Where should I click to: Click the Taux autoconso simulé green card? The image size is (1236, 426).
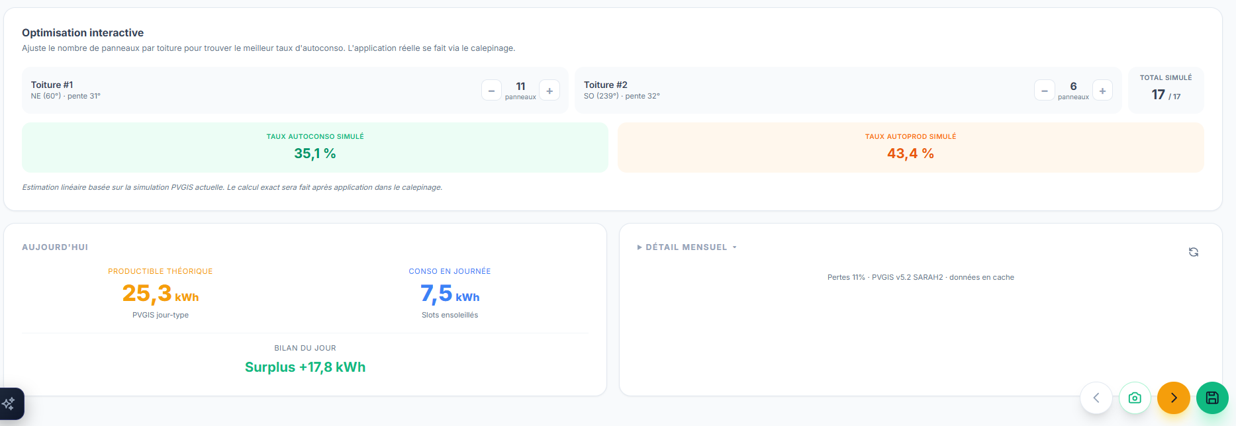315,148
